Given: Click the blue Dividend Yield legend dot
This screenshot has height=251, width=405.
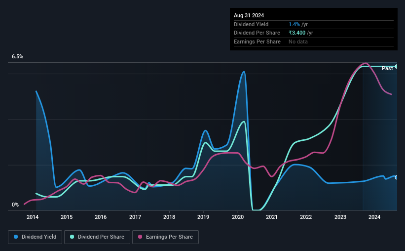Looking at the screenshot, I should 16,237.
